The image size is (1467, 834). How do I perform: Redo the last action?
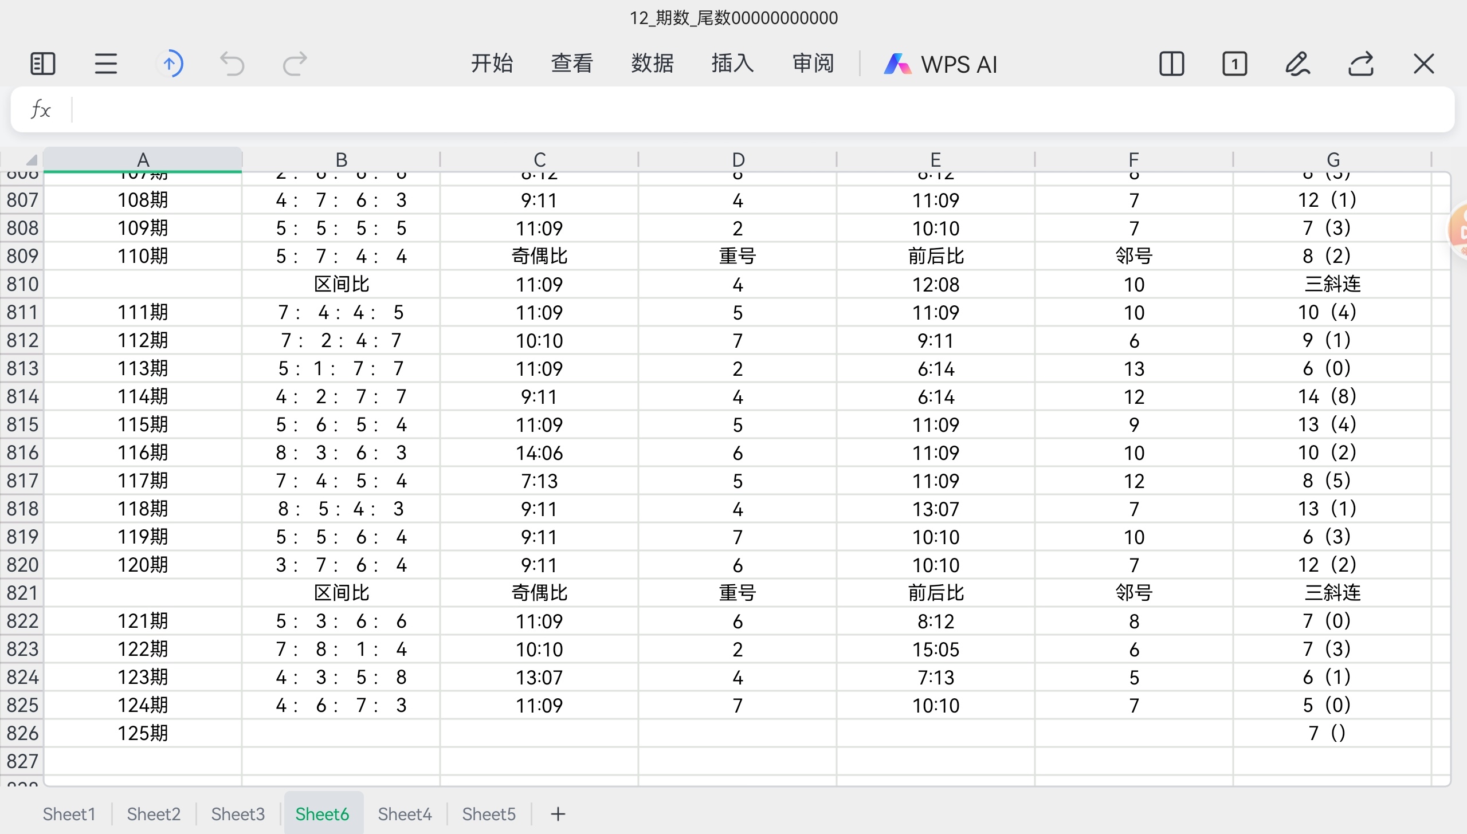click(295, 64)
